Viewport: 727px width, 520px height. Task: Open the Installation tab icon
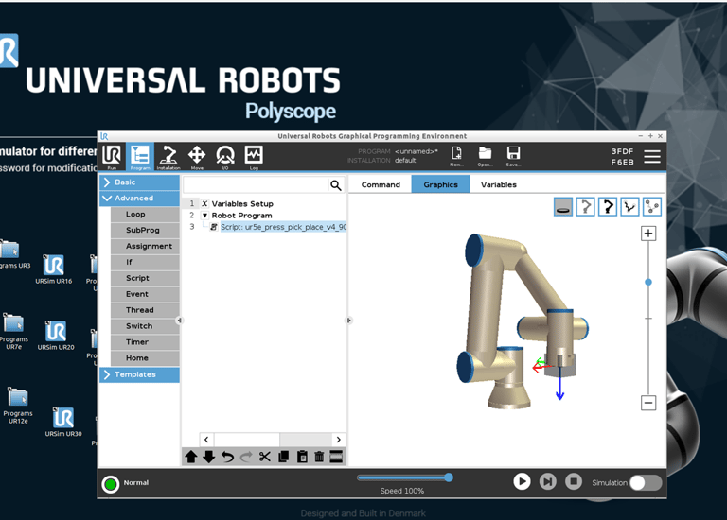click(168, 157)
